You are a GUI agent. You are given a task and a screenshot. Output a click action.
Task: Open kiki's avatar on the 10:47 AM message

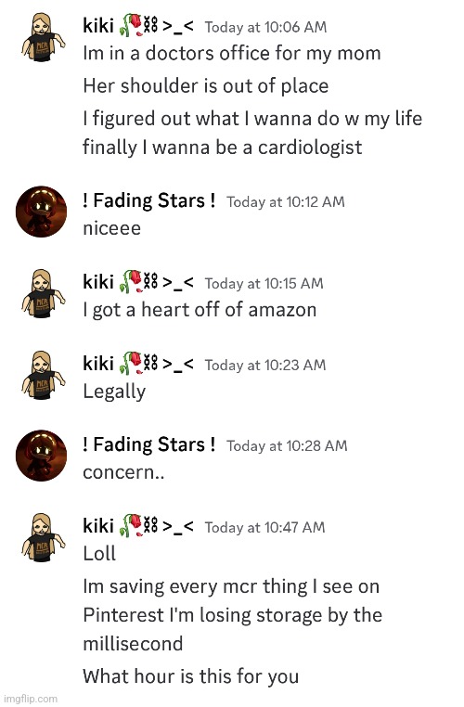point(43,537)
